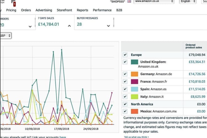Open the English language dropdown
This screenshot has width=207, height=138.
188,2
